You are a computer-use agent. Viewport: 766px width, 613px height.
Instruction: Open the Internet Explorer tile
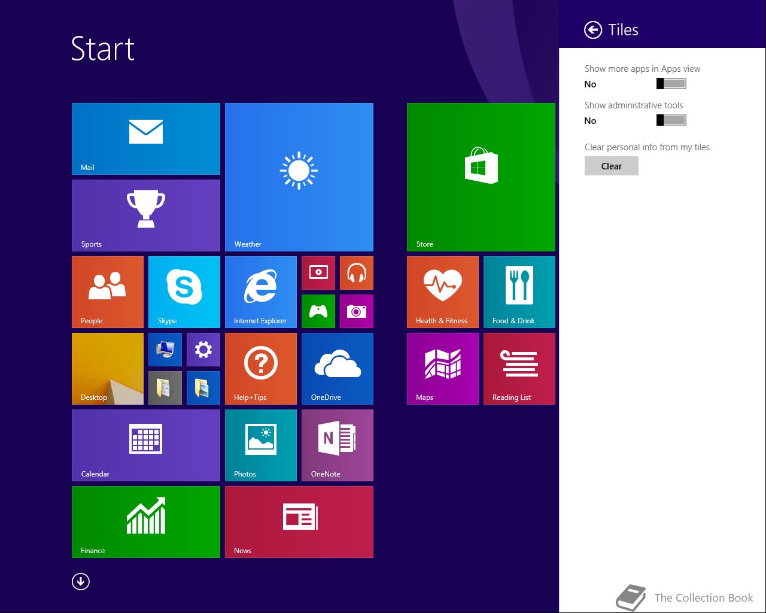261,292
